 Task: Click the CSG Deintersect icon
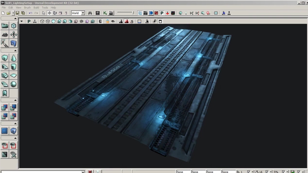pyautogui.click(x=14, y=116)
